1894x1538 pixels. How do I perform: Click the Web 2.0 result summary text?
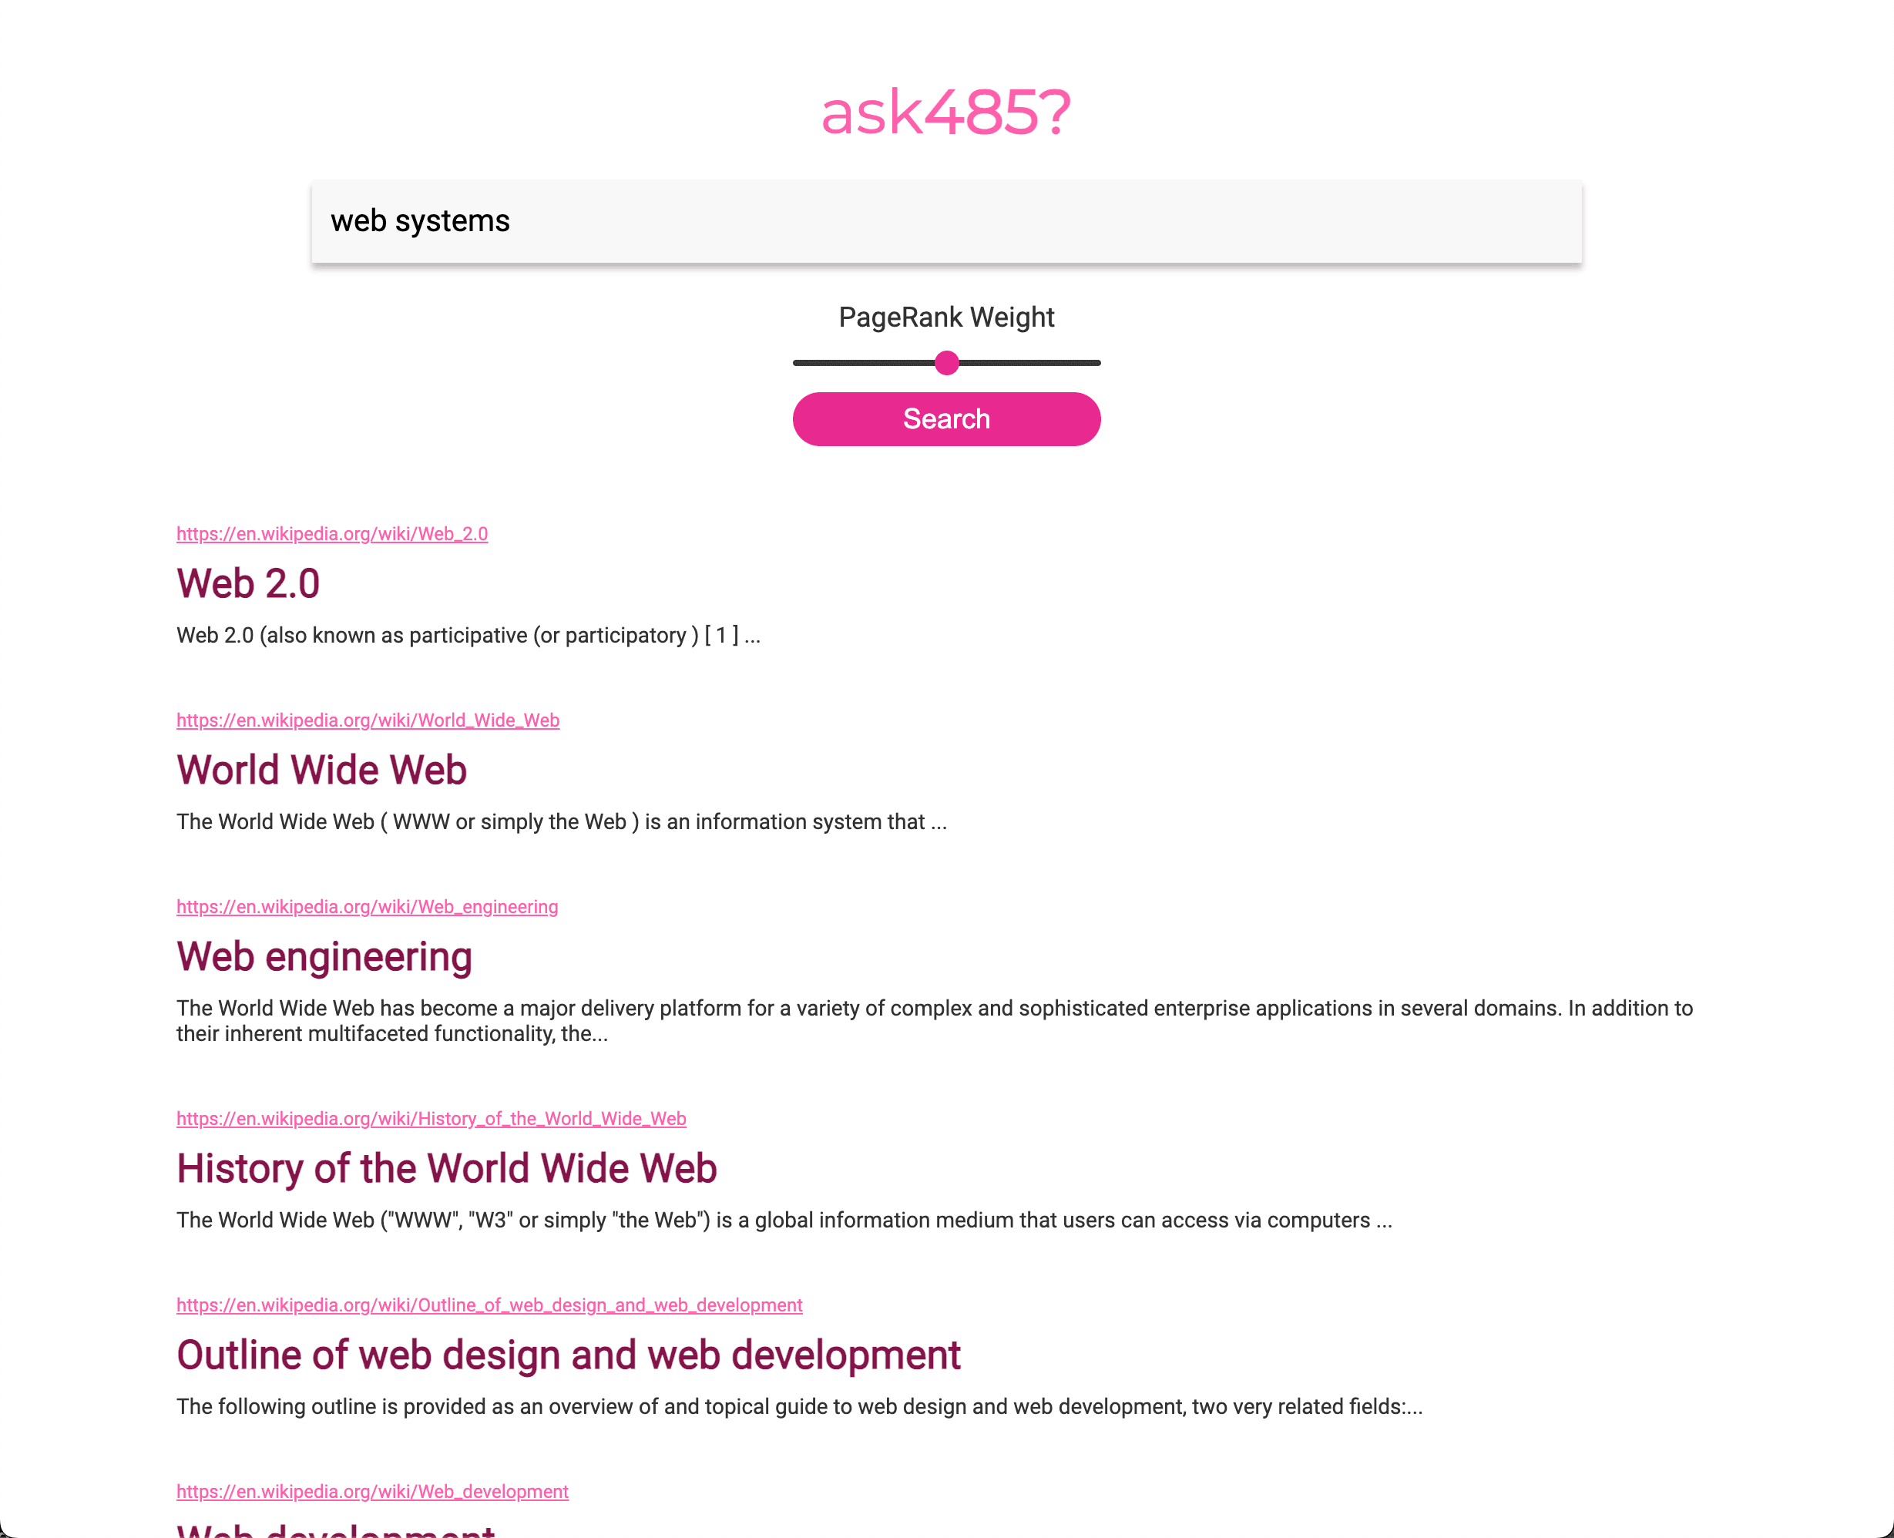pyautogui.click(x=468, y=635)
